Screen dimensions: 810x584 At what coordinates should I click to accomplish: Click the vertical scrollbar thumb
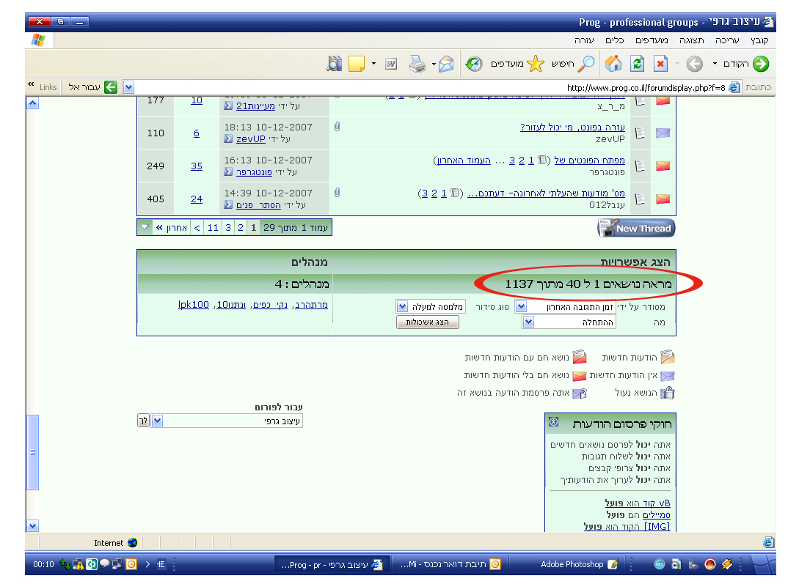pyautogui.click(x=32, y=452)
